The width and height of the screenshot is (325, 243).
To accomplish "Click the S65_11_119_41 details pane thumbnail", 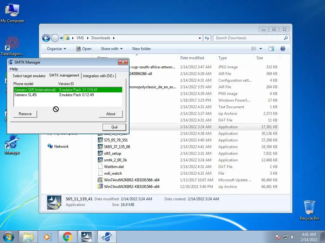I will (x=54, y=202).
